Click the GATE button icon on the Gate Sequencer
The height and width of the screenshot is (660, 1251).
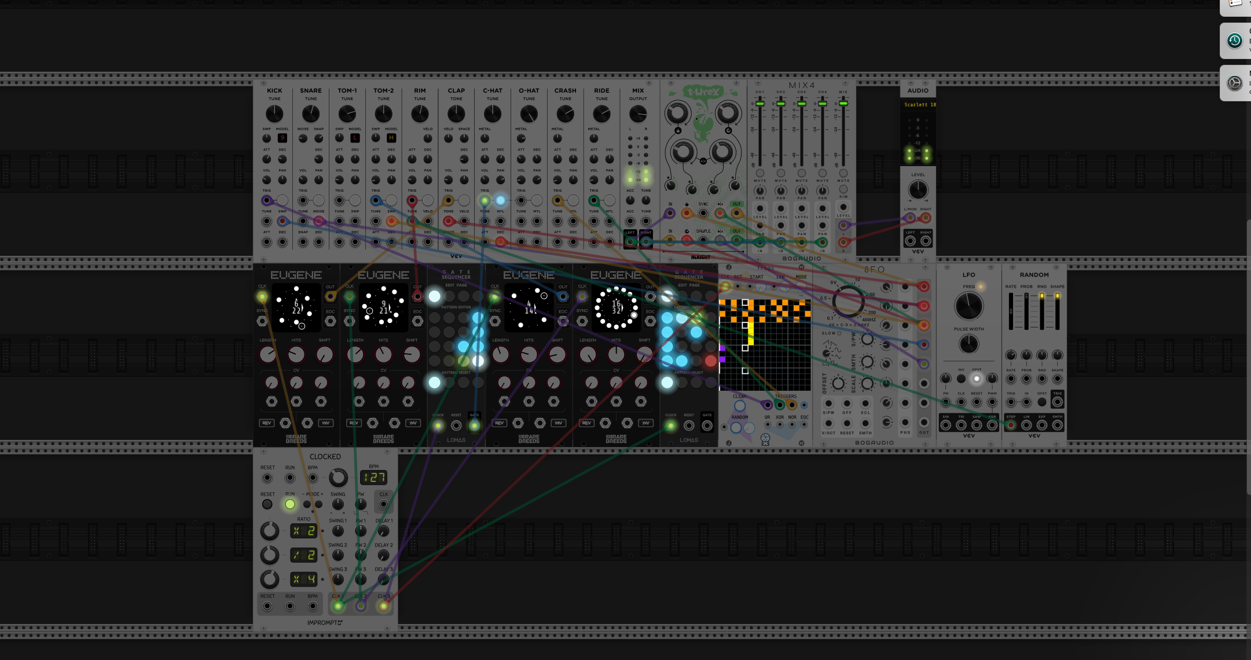(474, 415)
